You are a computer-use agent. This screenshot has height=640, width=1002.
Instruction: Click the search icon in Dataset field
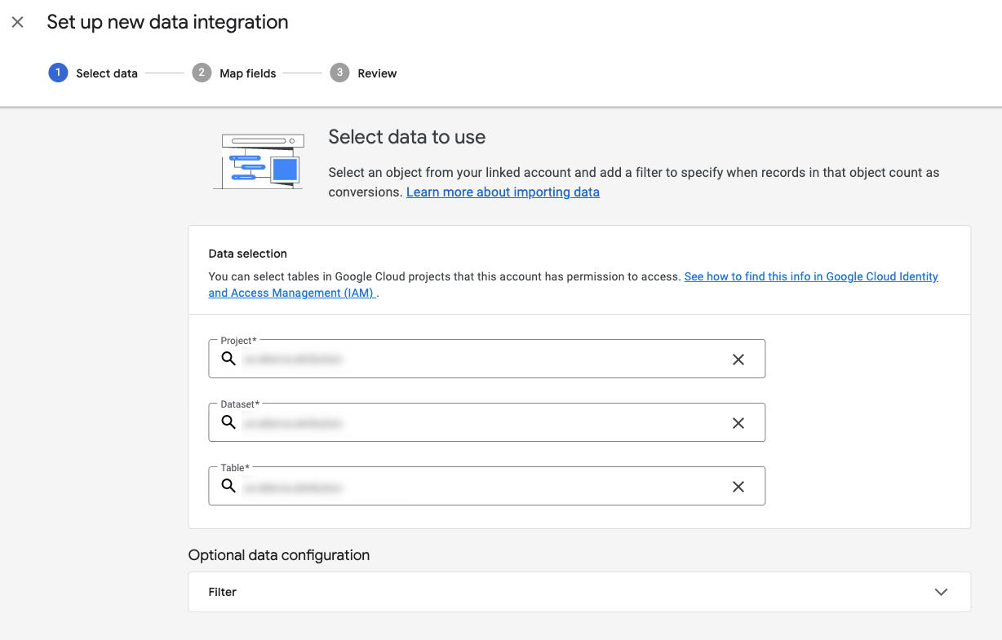[228, 422]
